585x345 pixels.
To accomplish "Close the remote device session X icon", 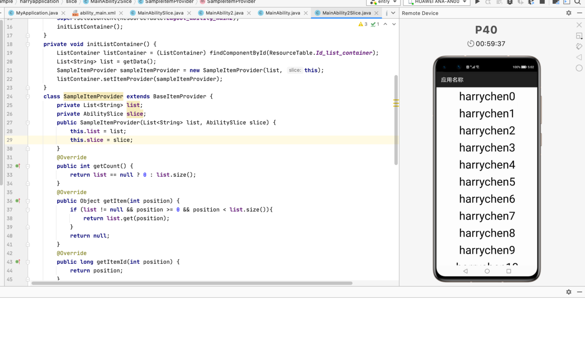I will [579, 25].
